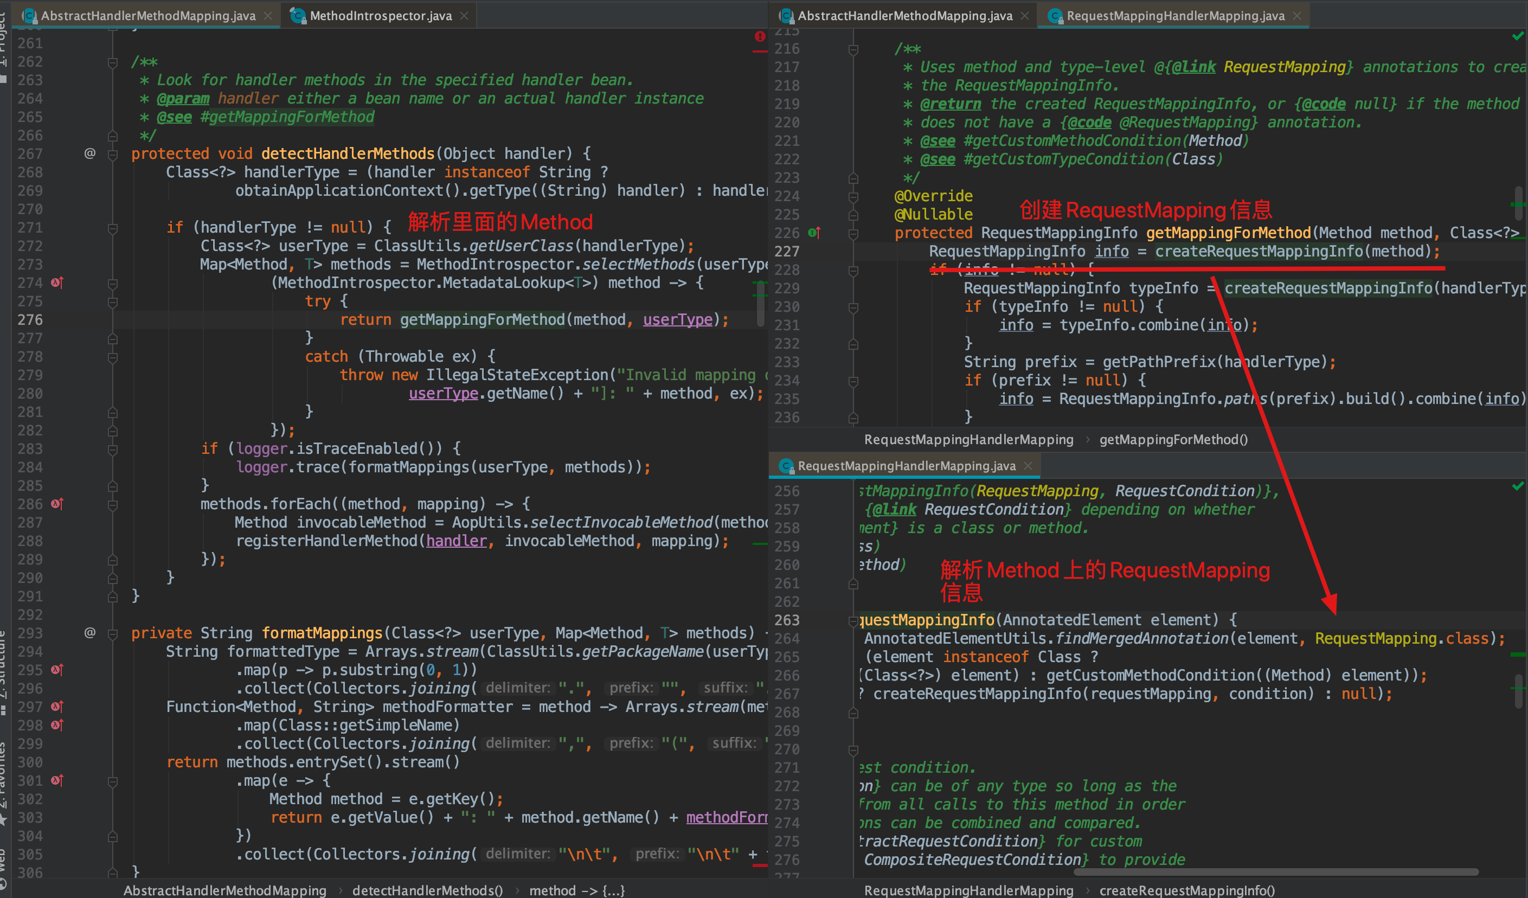Collapse the getMappingForMethod fold on line 226

tap(853, 233)
